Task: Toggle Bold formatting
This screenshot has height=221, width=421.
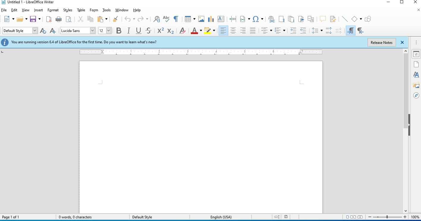Action: coord(119,31)
